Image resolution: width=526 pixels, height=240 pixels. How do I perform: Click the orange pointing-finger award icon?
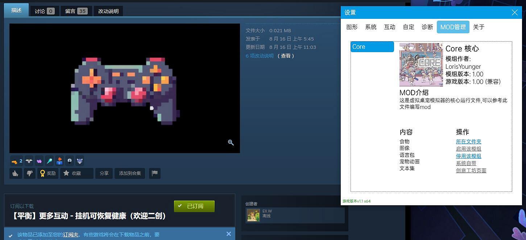tap(15, 161)
